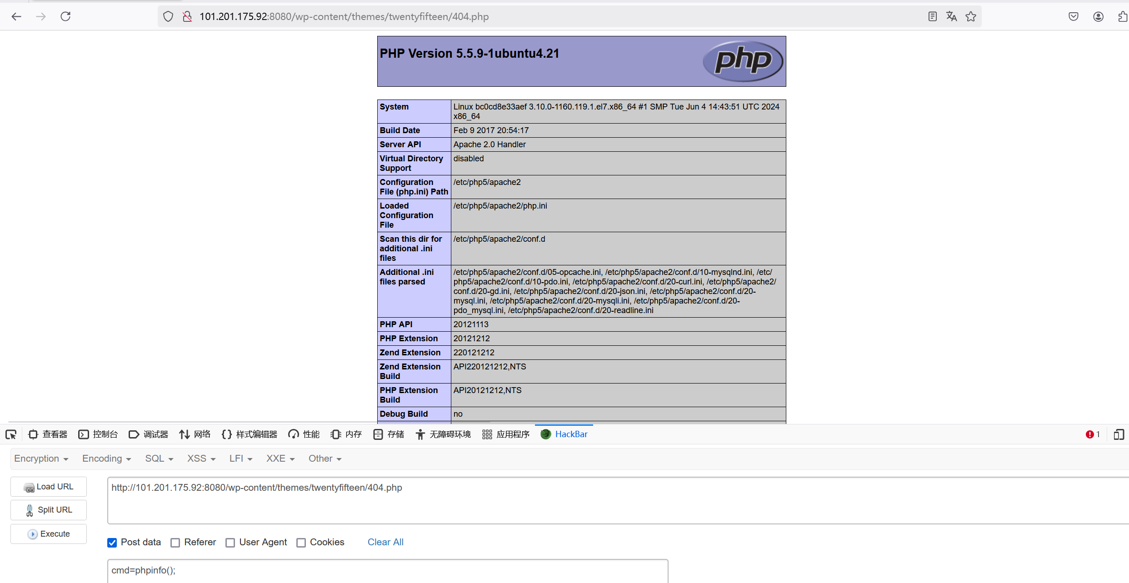This screenshot has width=1129, height=583.
Task: Open the SQL dropdown menu
Action: tap(160, 458)
